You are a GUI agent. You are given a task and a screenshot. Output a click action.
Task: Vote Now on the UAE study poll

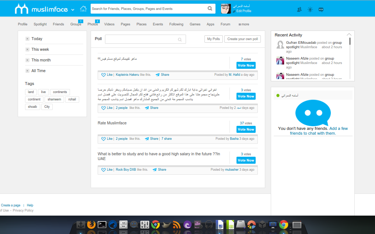pyautogui.click(x=246, y=160)
